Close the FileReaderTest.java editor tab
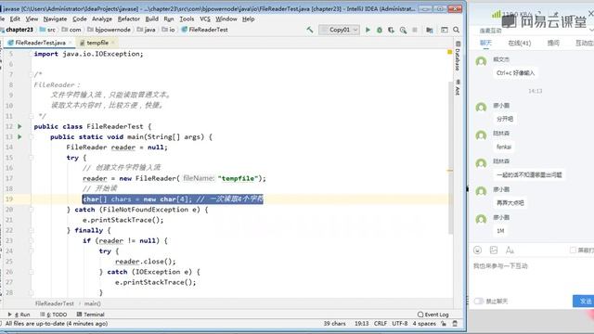This screenshot has width=594, height=334. click(x=71, y=43)
